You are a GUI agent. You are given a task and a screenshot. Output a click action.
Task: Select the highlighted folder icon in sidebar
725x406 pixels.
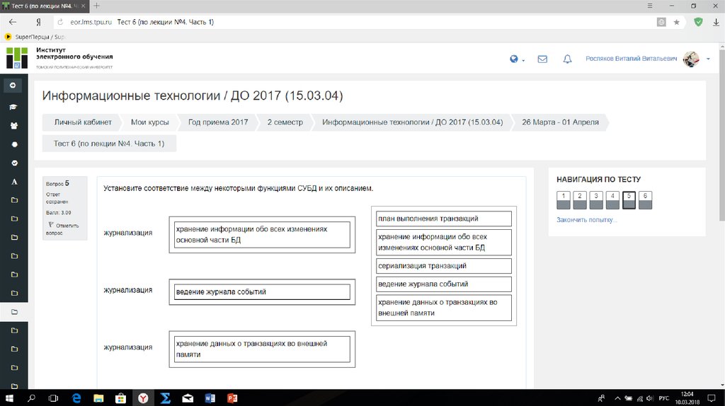pos(14,312)
